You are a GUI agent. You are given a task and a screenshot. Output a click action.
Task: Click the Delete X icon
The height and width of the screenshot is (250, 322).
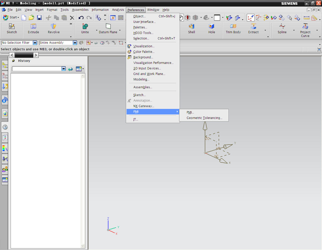pyautogui.click(x=72, y=18)
